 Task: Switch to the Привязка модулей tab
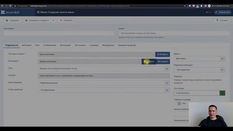[127, 45]
